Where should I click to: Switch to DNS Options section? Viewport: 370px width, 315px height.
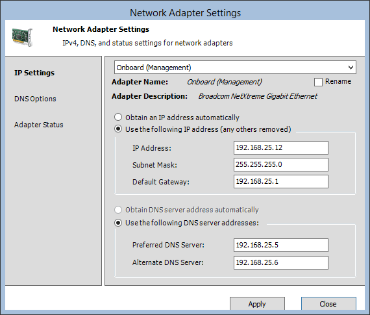click(x=35, y=99)
